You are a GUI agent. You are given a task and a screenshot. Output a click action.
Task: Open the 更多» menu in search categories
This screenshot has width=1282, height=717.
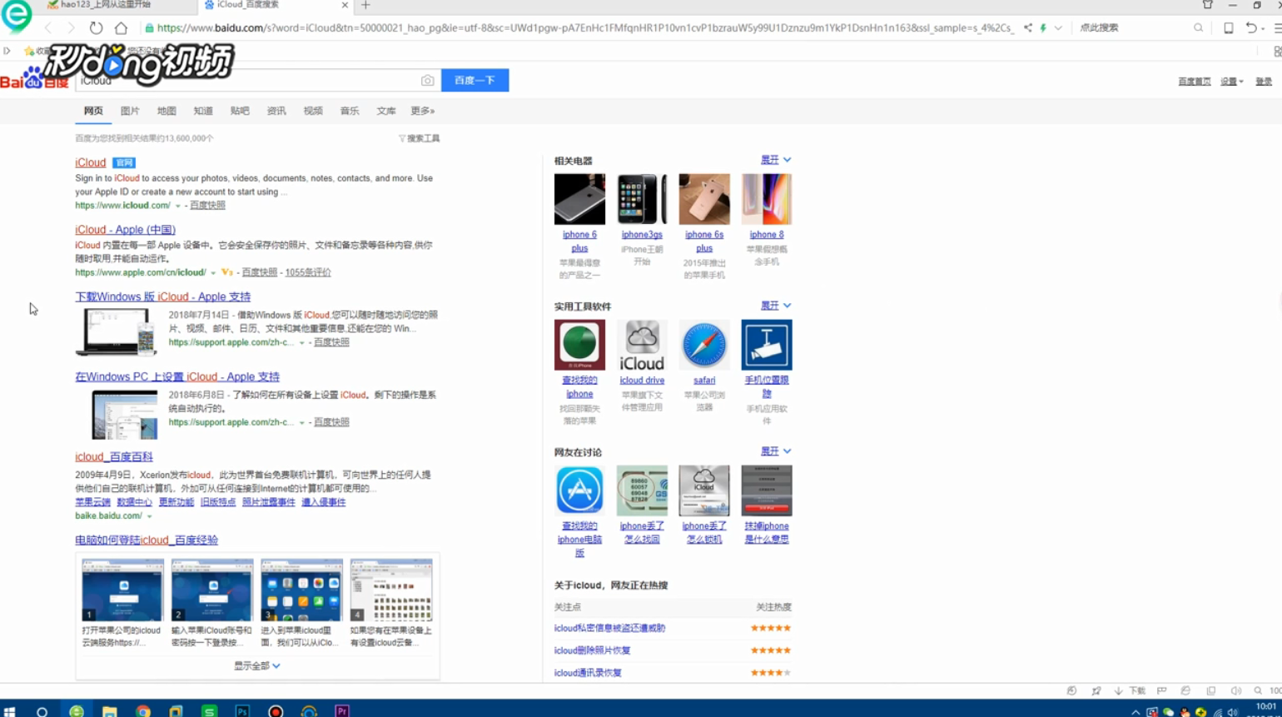pyautogui.click(x=422, y=111)
